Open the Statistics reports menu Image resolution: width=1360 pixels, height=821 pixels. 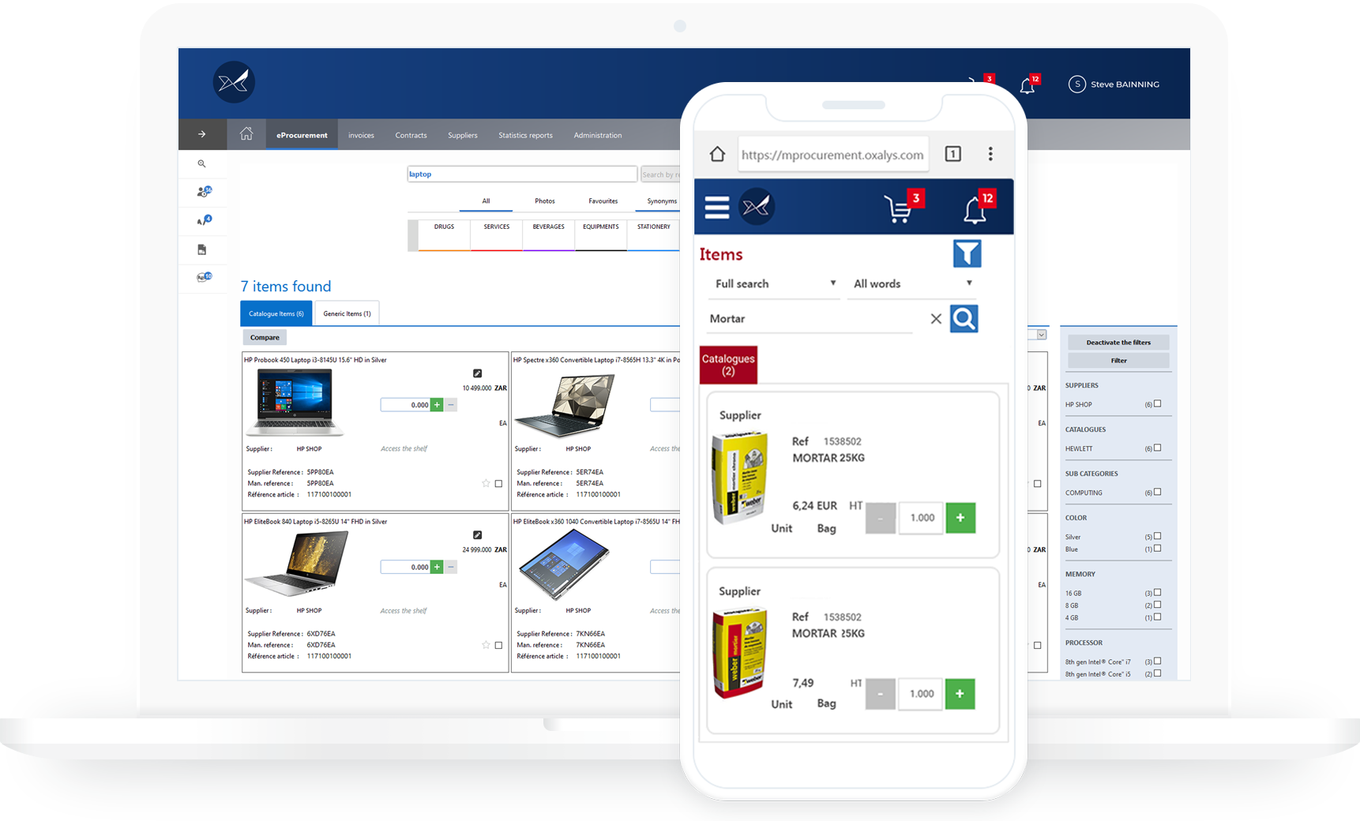[525, 135]
